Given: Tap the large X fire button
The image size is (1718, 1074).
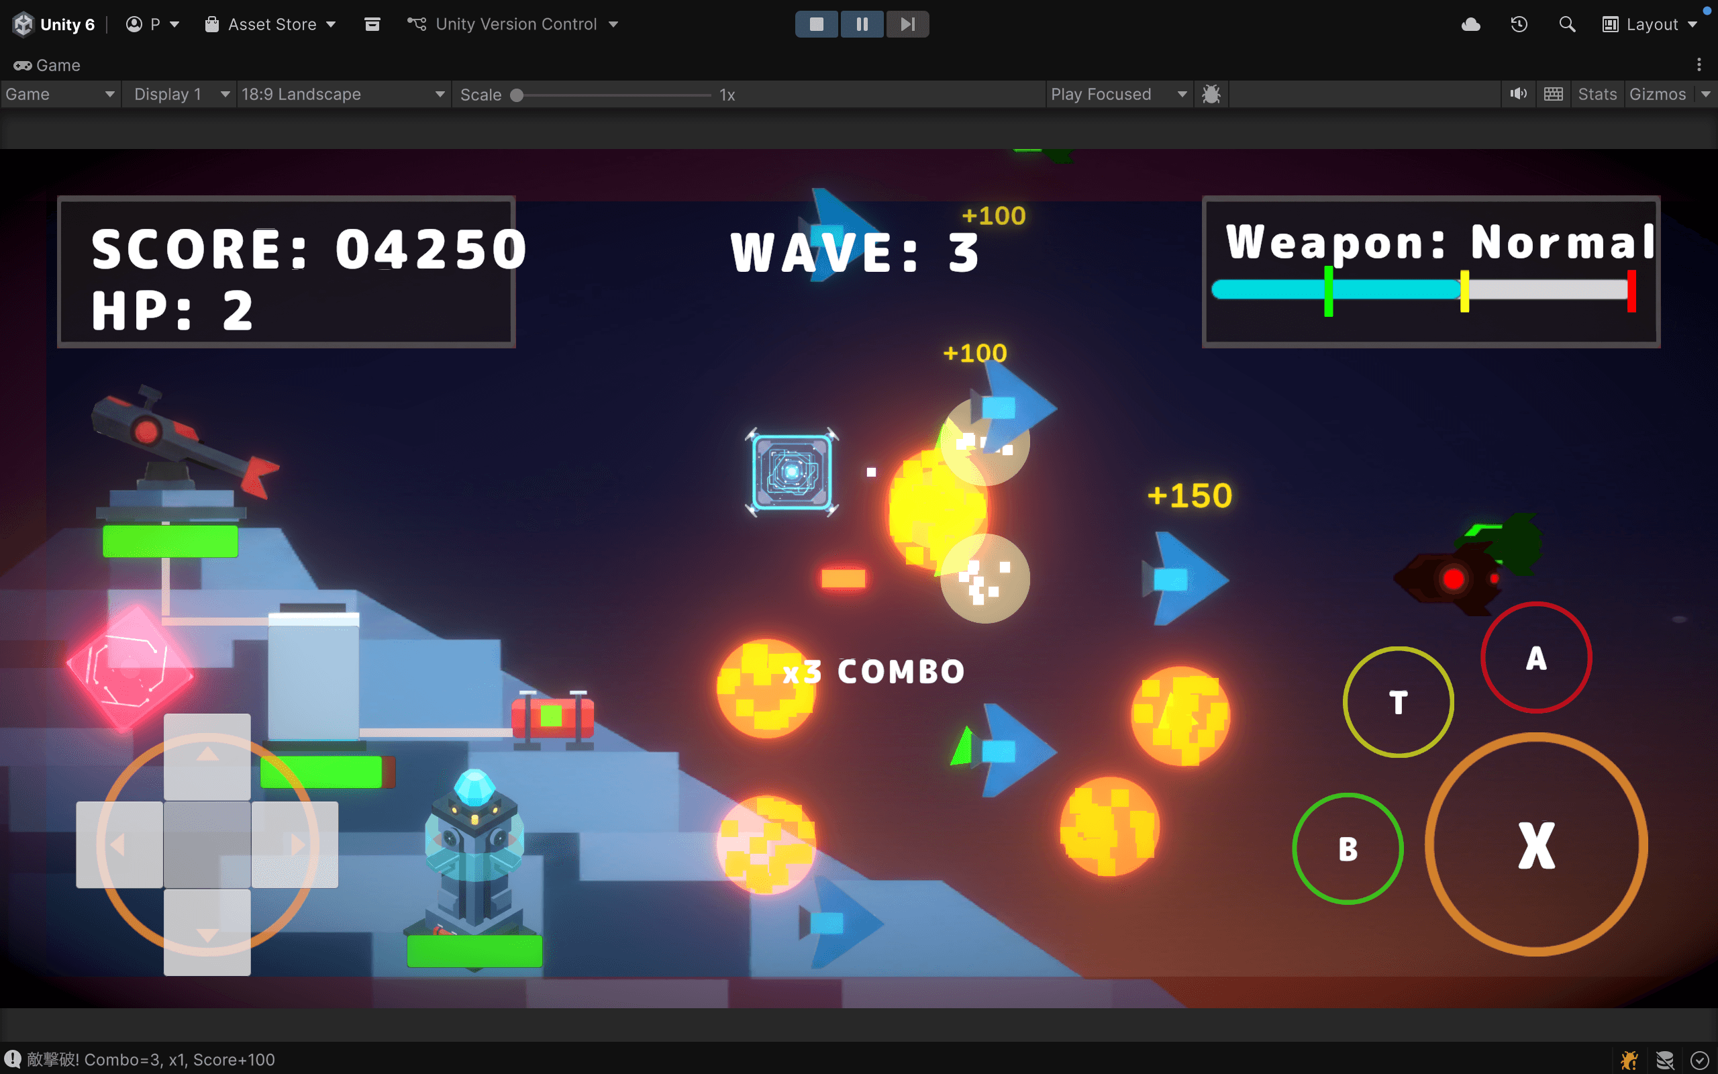Looking at the screenshot, I should coord(1536,844).
